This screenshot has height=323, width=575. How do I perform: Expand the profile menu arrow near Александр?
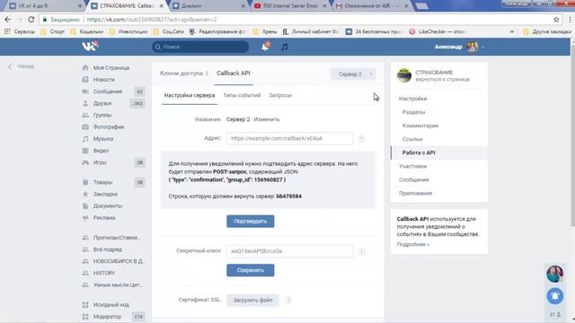click(482, 47)
